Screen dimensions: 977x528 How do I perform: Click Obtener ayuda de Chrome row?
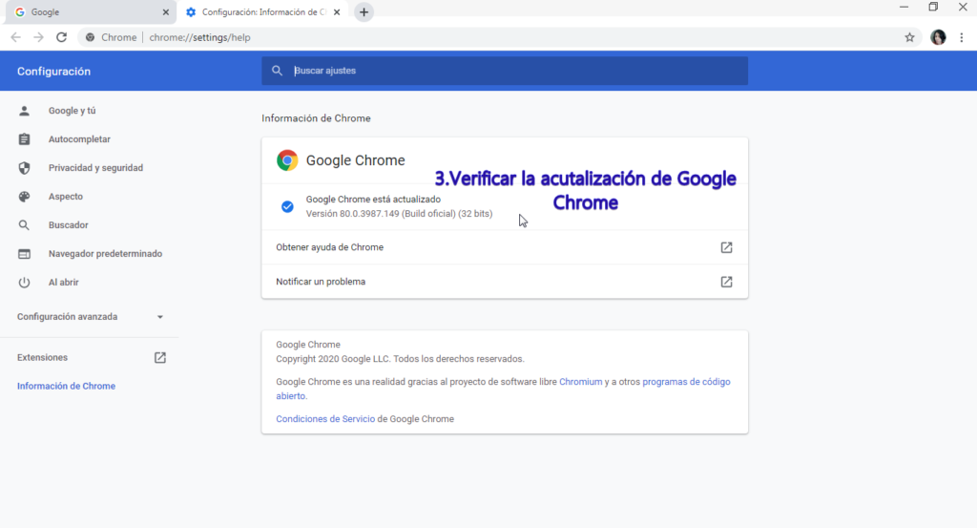(x=504, y=247)
